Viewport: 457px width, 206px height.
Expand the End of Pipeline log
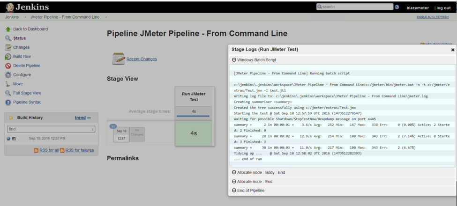click(x=234, y=191)
